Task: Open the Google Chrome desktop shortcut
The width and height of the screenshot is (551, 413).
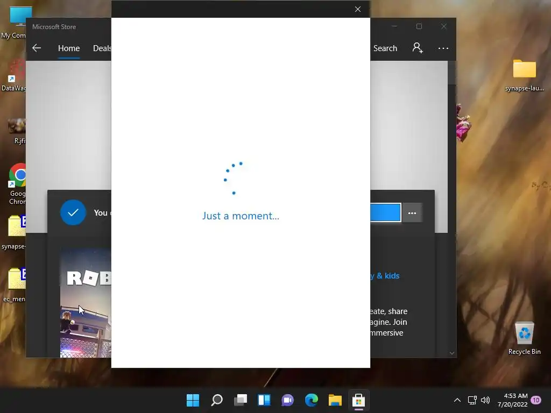Action: pos(17,184)
